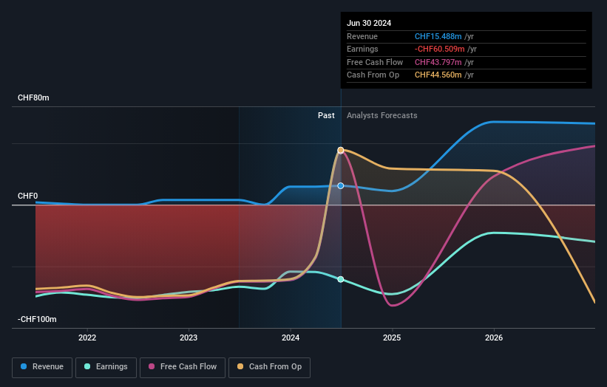Click the Analysts Forecasts label
Screen dimensions: 607x387
point(382,116)
